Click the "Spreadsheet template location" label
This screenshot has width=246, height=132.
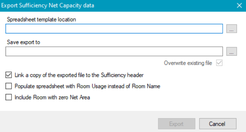(x=41, y=20)
